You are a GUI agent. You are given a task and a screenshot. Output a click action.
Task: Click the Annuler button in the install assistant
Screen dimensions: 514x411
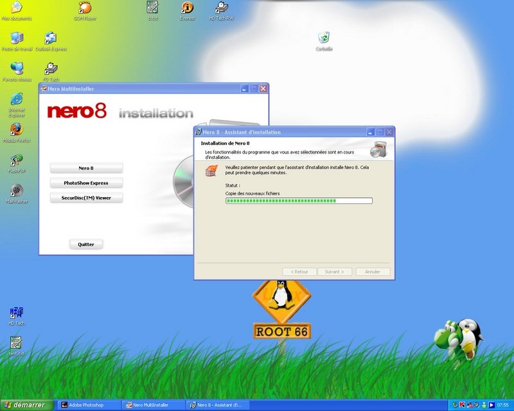point(373,272)
